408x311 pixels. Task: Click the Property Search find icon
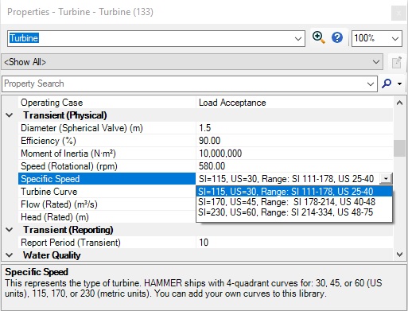[x=387, y=84]
